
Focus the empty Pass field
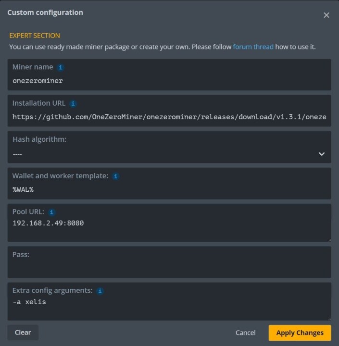click(x=169, y=262)
